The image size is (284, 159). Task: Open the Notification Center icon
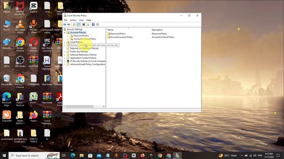(x=278, y=155)
